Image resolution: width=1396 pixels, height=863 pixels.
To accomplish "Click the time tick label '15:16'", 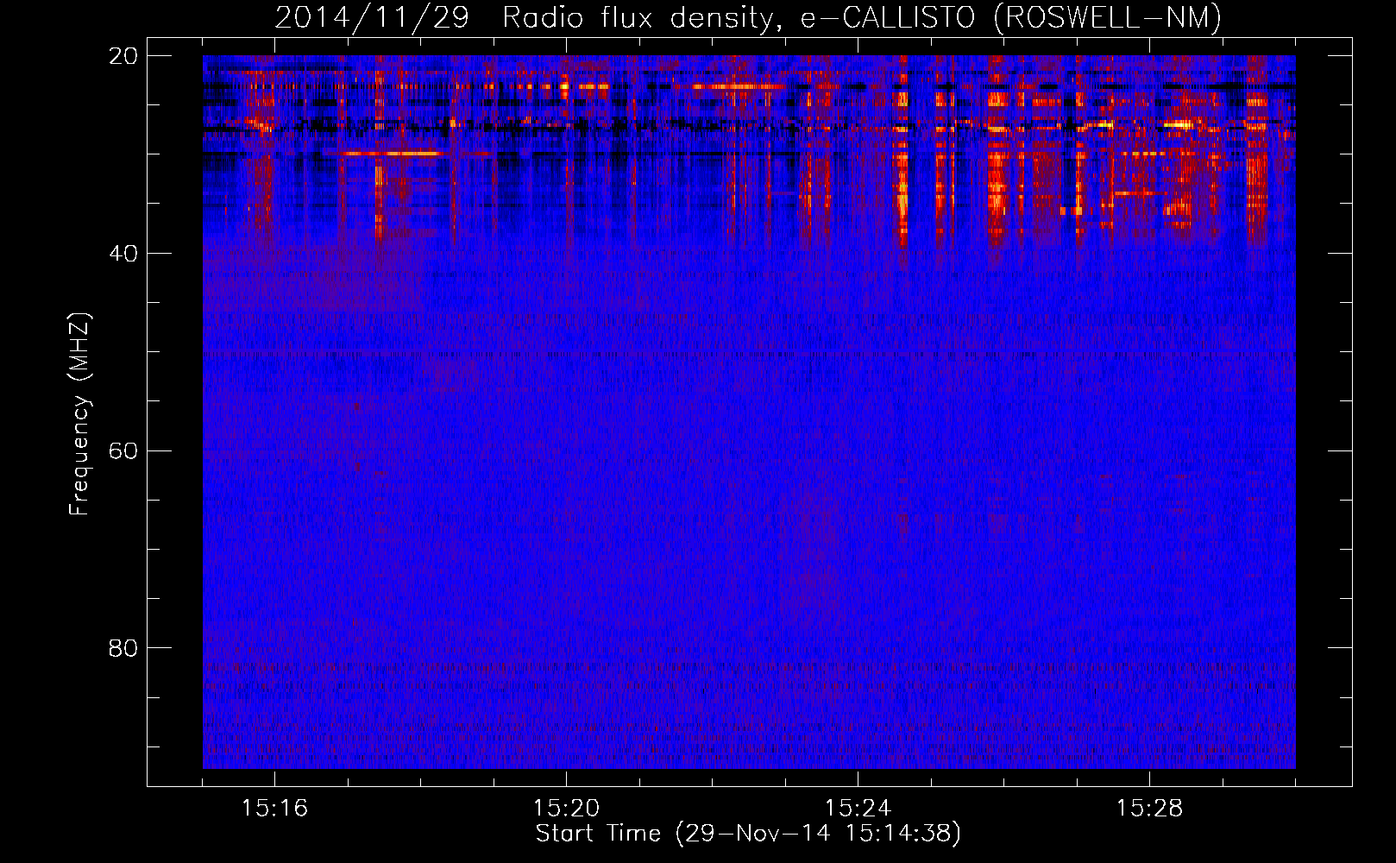I will pos(274,808).
